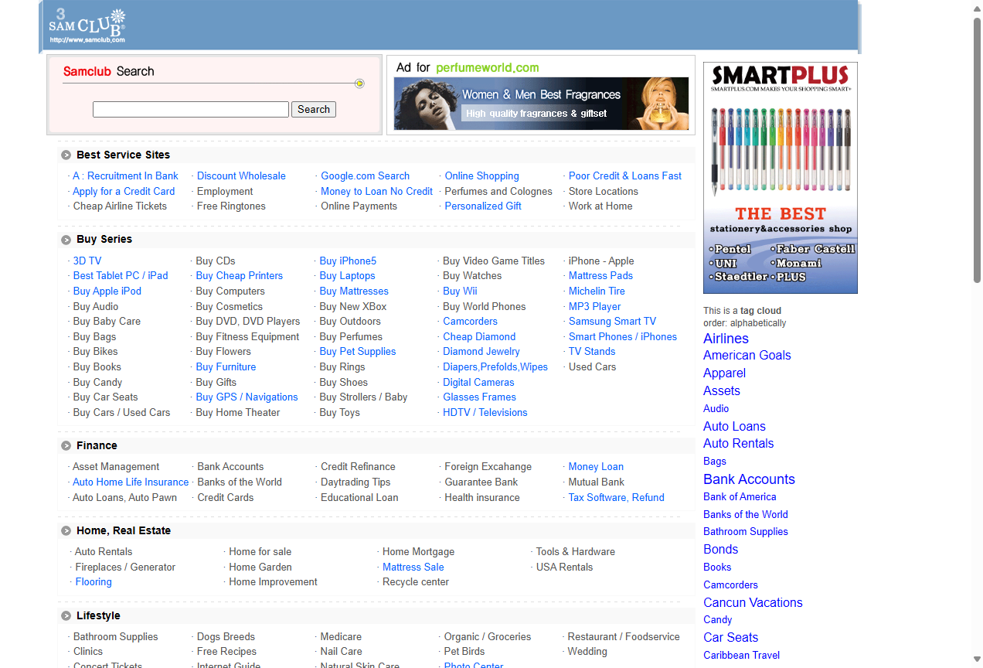Screen dimensions: 983x668
Task: Click the Home, Real Estate section bullet icon
Action: click(x=66, y=531)
